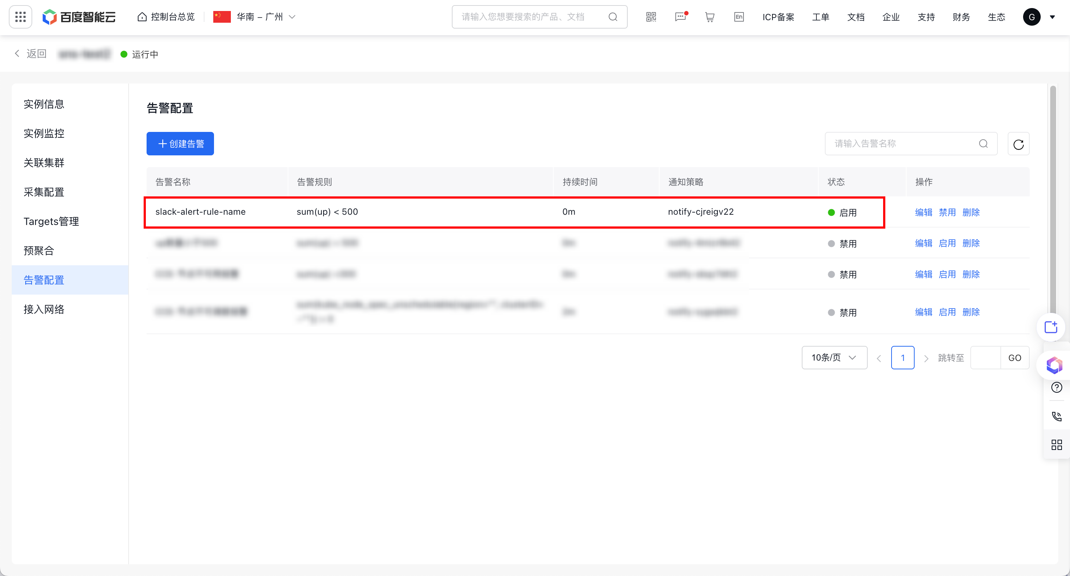Select 关联集群 in the sidebar
The height and width of the screenshot is (576, 1070).
(70, 162)
